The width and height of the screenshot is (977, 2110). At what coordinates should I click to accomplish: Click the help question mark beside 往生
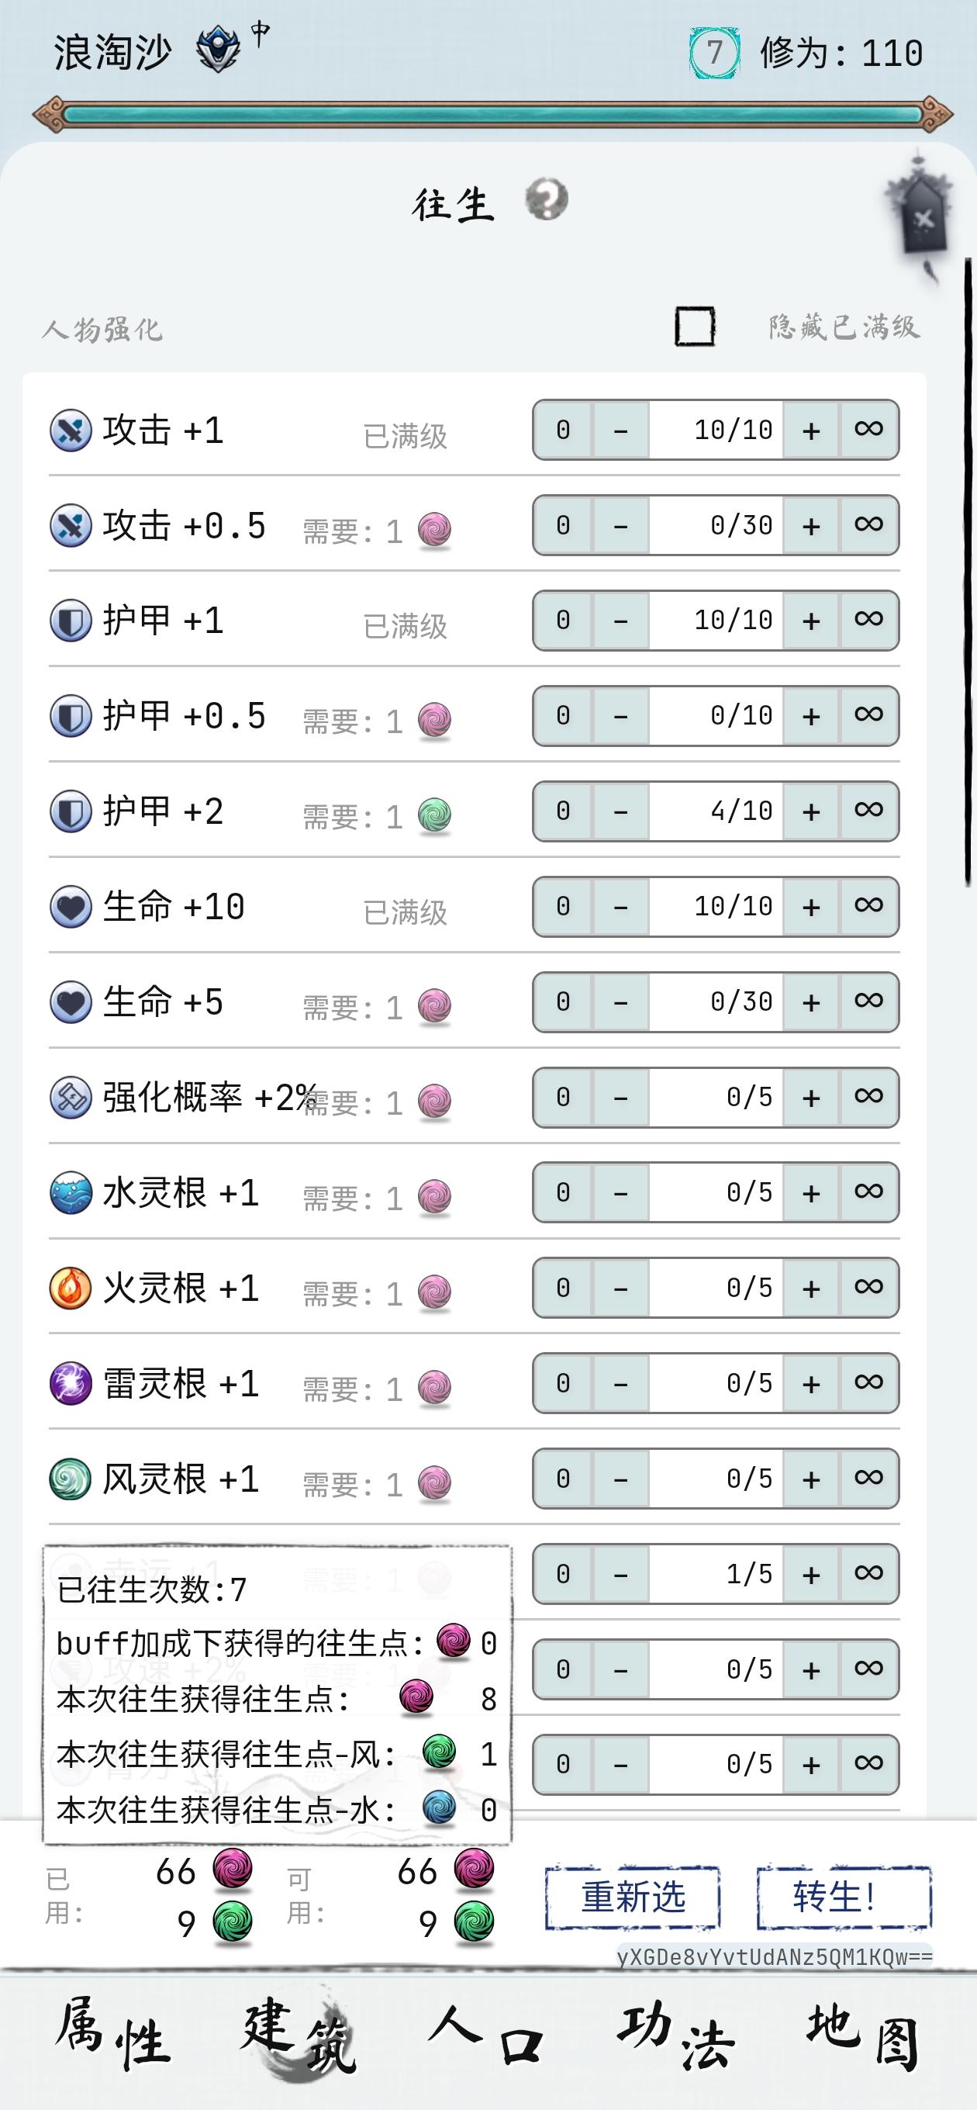[546, 199]
